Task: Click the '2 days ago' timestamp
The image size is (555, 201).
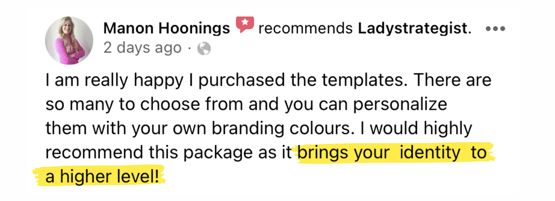Action: click(x=142, y=48)
